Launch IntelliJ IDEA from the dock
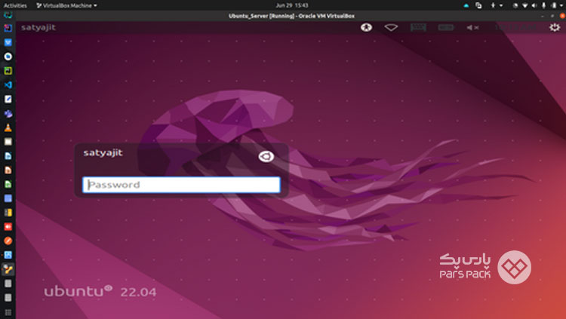The image size is (566, 319). (x=8, y=28)
